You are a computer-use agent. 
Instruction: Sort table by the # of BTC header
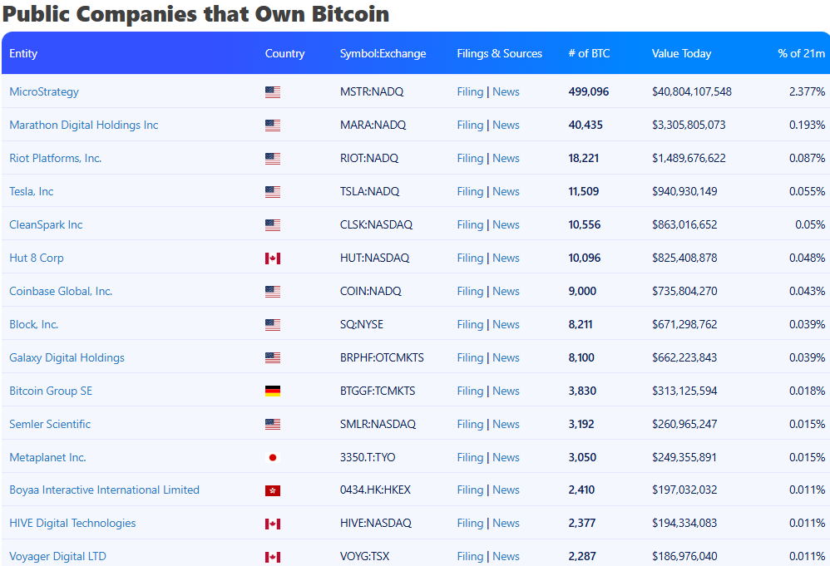589,53
